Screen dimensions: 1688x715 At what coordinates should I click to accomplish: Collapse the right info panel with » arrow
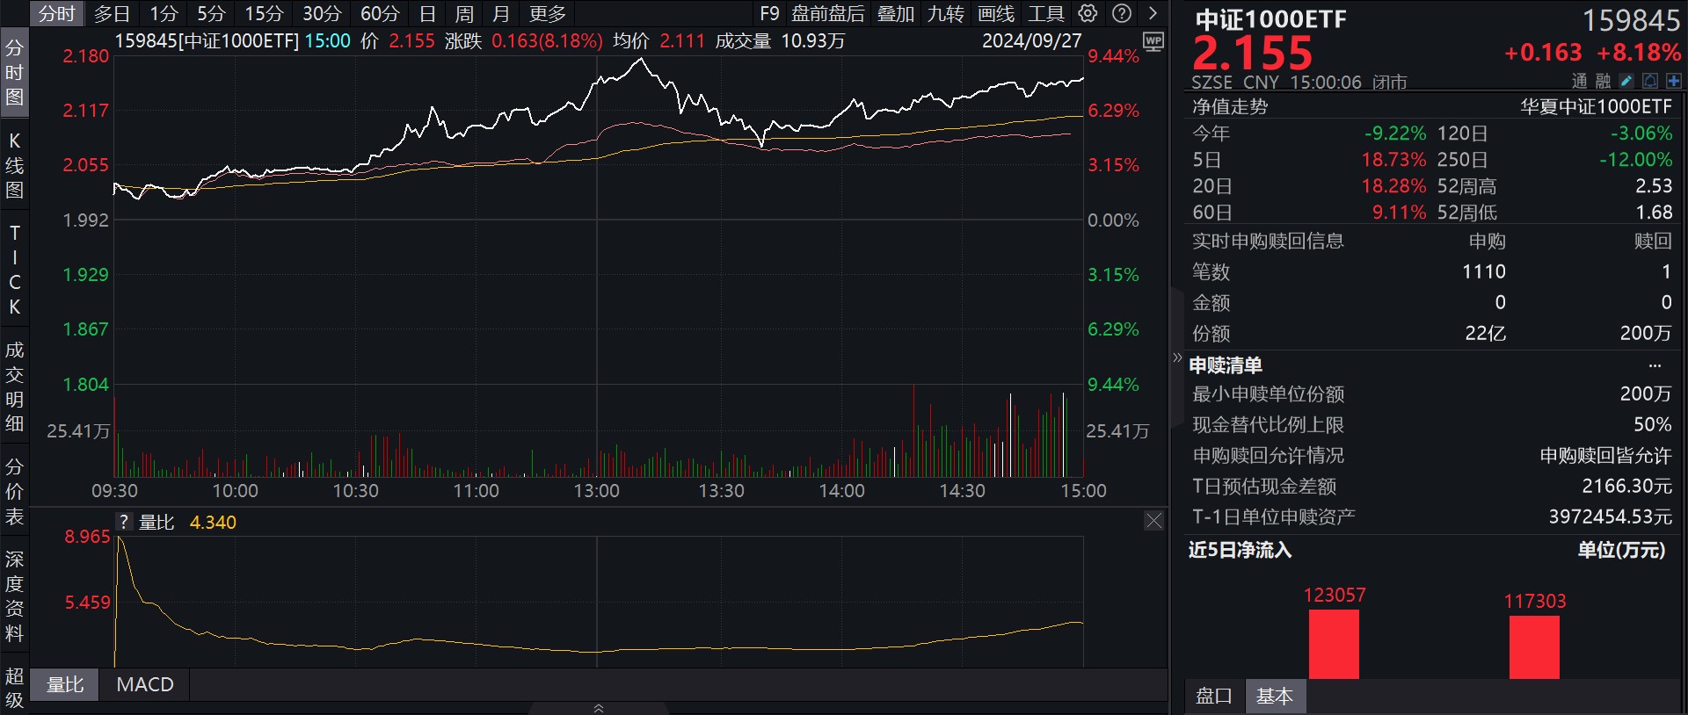[x=1177, y=357]
